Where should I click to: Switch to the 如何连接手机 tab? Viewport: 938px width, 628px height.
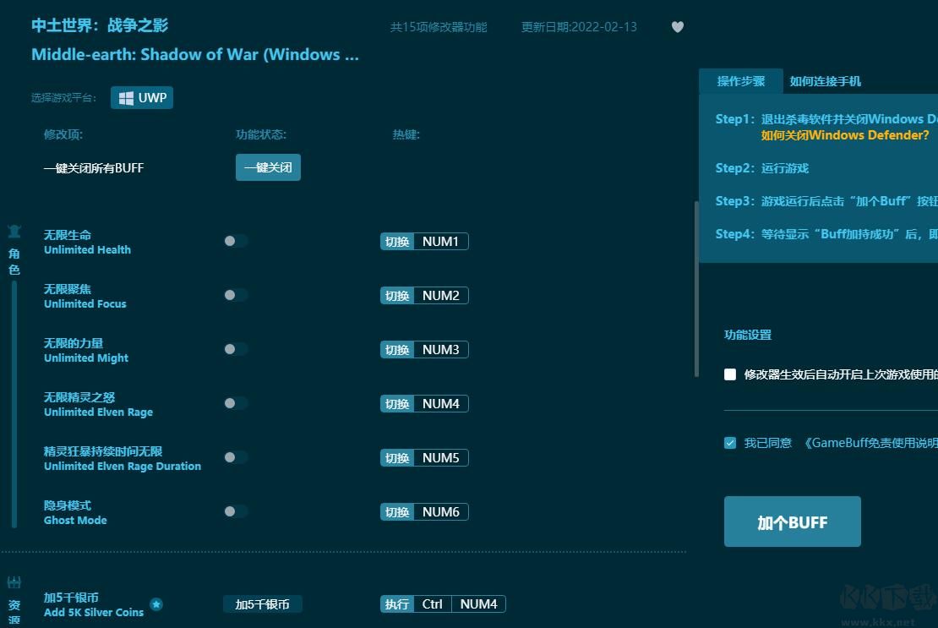coord(825,81)
